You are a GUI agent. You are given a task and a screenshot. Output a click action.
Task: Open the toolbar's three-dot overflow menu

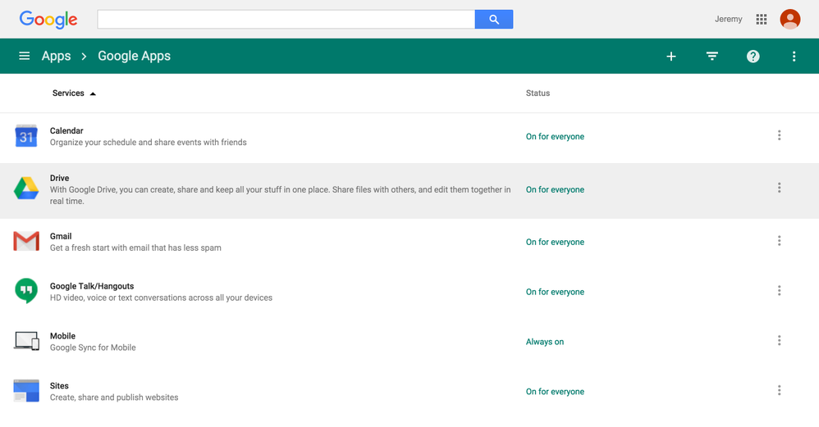[x=794, y=57]
